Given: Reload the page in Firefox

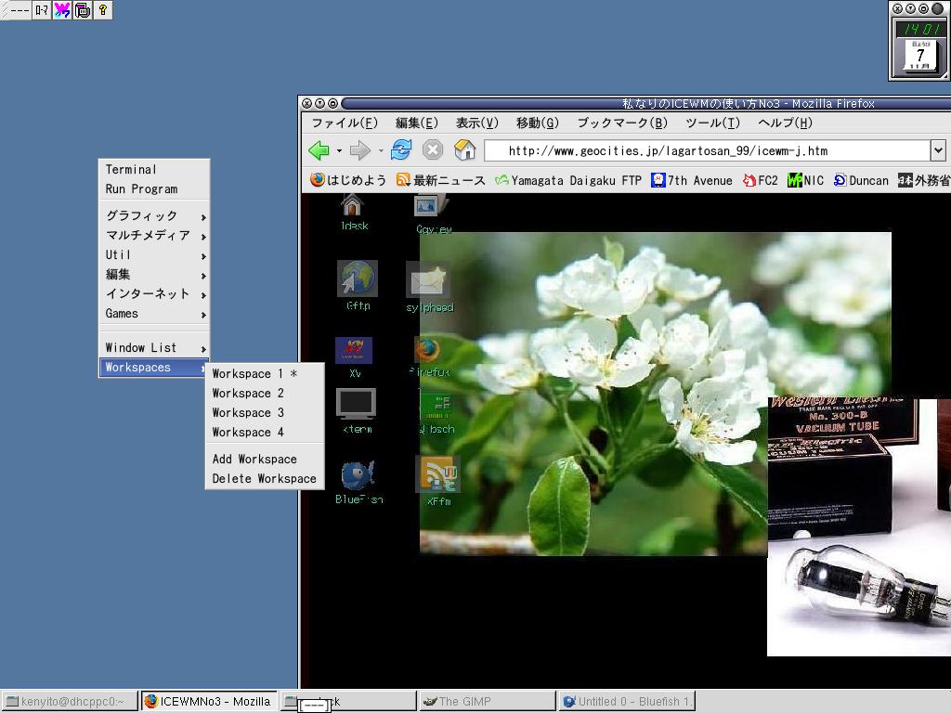Looking at the screenshot, I should click(x=401, y=149).
